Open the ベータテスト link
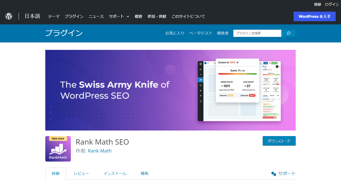Image resolution: width=341 pixels, height=191 pixels. pyautogui.click(x=201, y=33)
